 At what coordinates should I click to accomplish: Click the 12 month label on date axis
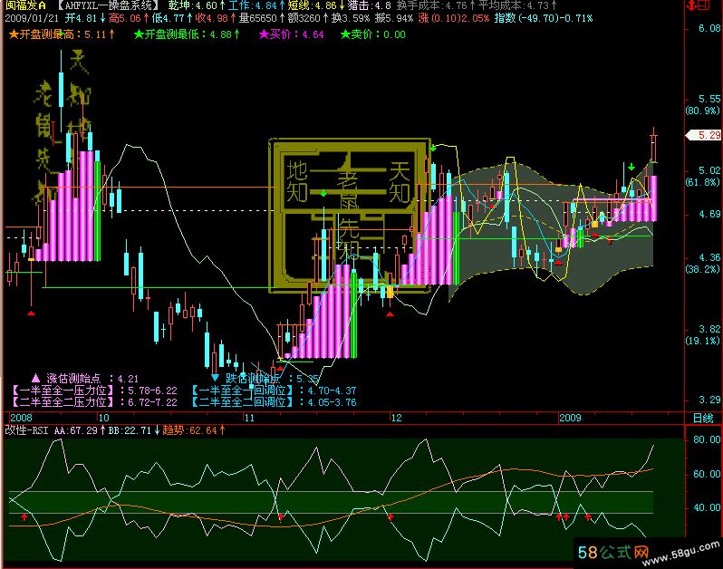pyautogui.click(x=395, y=418)
